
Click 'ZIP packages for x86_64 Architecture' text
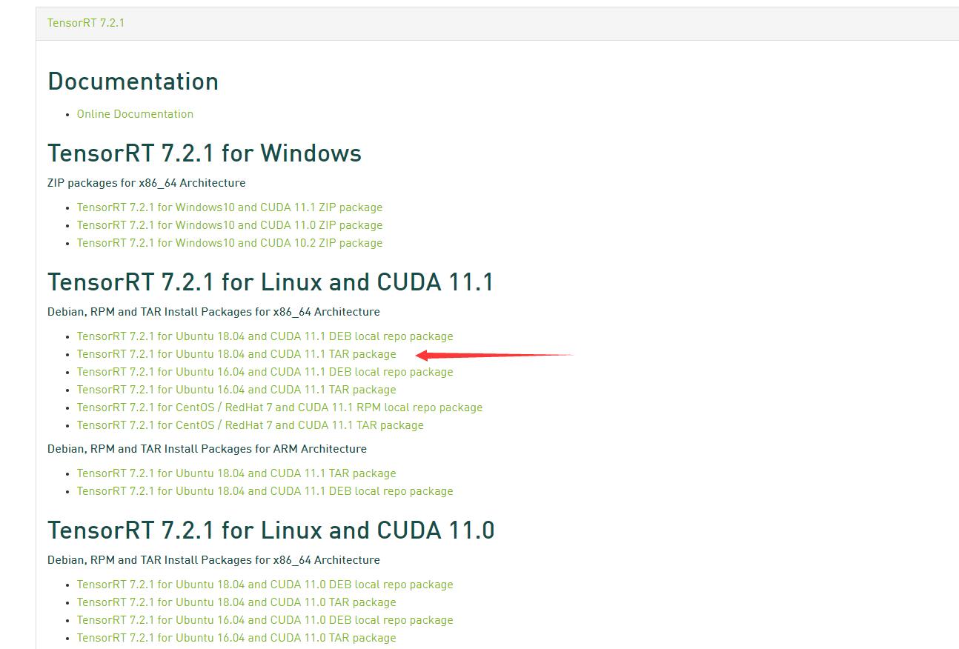click(147, 183)
